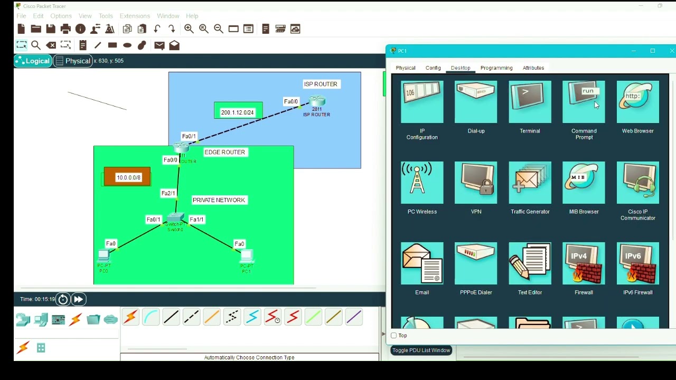Select the Edge Router device
Viewport: 676px width, 380px height.
tap(181, 148)
